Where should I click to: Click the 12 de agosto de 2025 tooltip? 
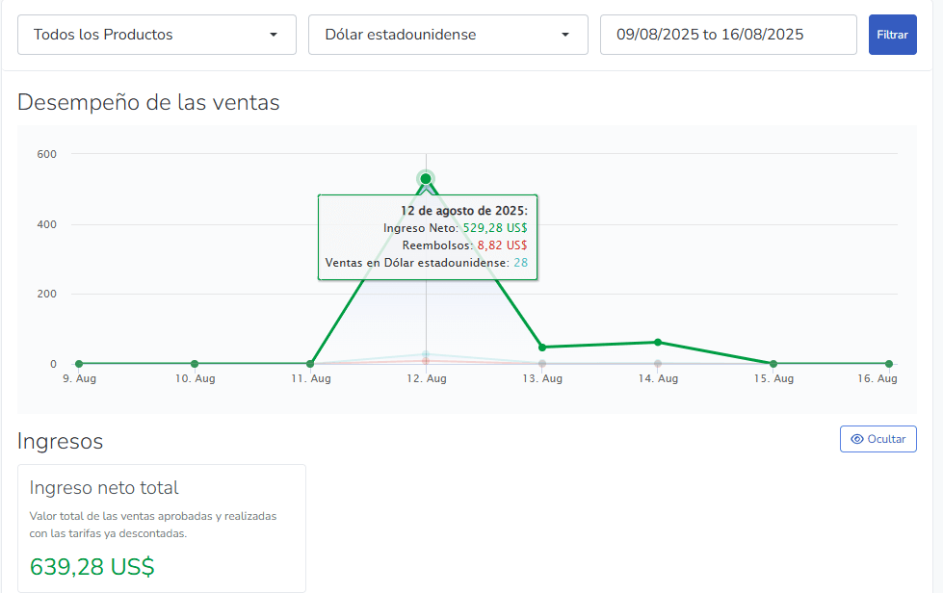[x=427, y=237]
